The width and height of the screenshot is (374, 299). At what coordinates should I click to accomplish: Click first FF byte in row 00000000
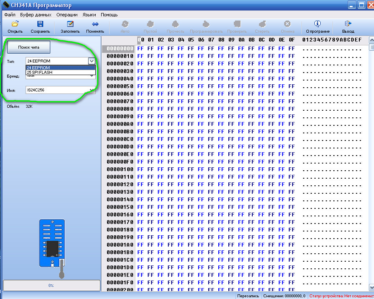tap(141, 49)
